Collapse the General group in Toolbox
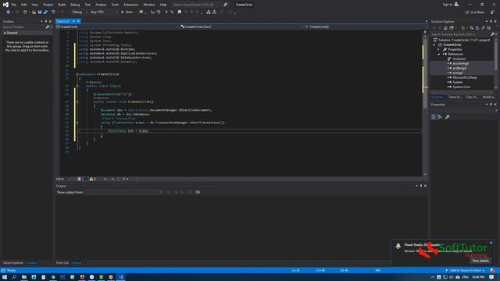Viewport: 500px width, 281px height. (x=5, y=33)
